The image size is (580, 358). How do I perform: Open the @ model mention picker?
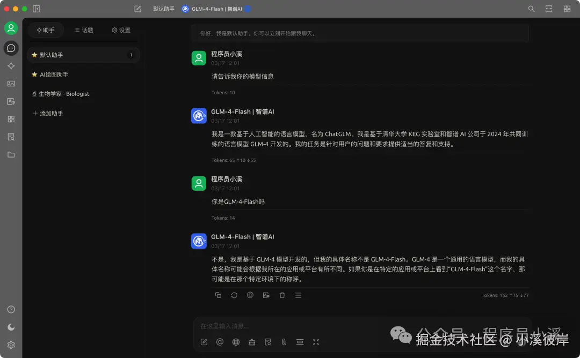point(220,342)
